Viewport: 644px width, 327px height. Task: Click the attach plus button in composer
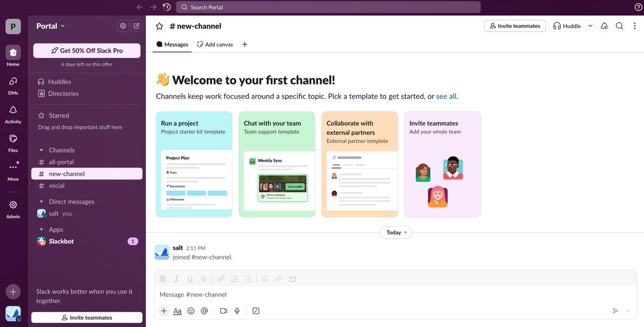coord(164,311)
